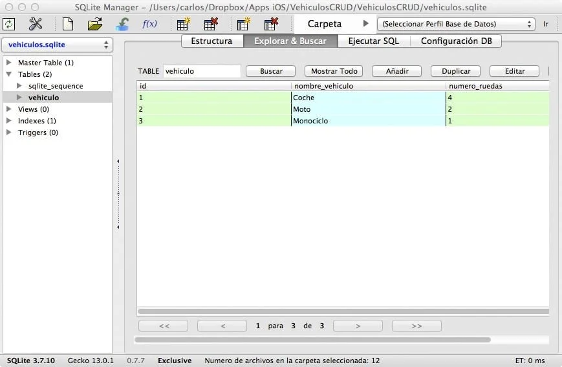
Task: Click the refresh icon in toolbar
Action: [9, 24]
